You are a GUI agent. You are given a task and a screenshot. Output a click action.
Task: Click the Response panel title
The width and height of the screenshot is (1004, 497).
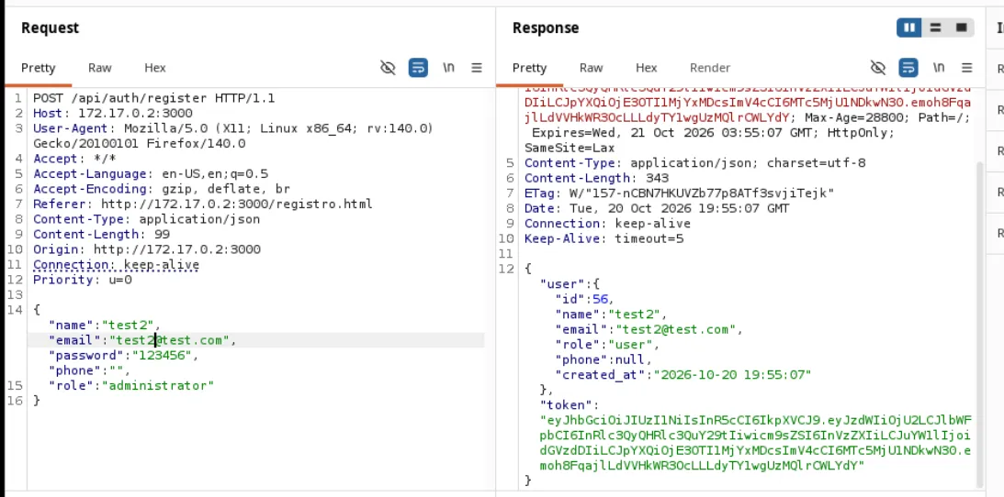[546, 28]
